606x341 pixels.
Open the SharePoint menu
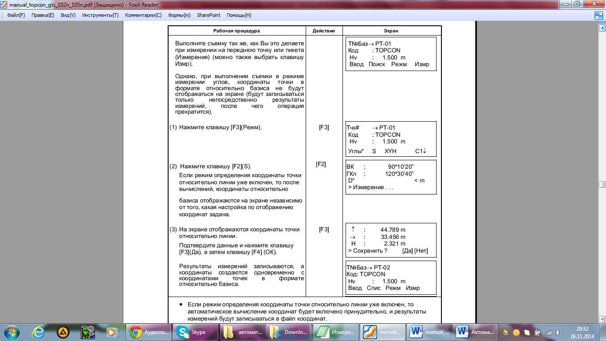209,15
